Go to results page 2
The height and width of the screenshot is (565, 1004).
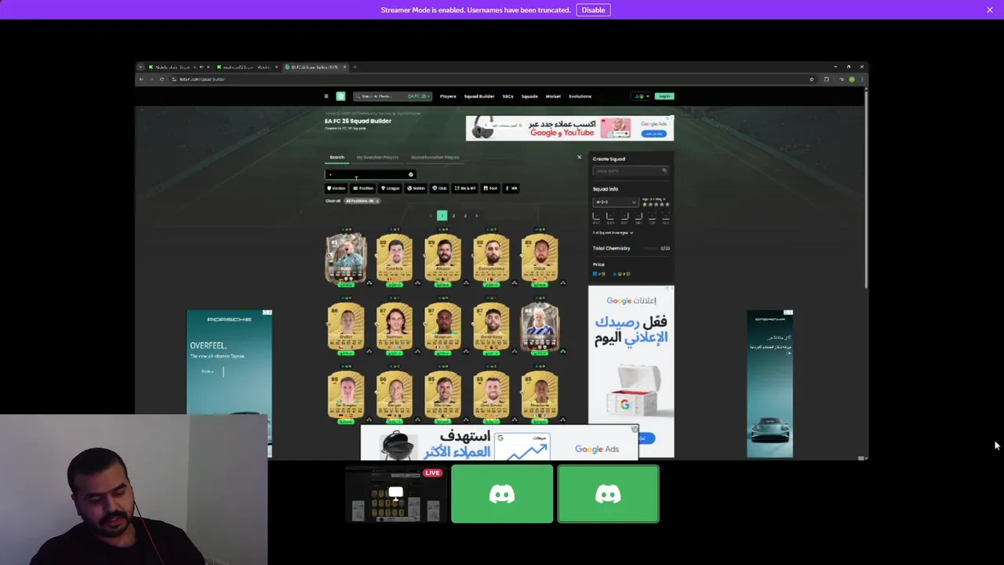tap(453, 216)
